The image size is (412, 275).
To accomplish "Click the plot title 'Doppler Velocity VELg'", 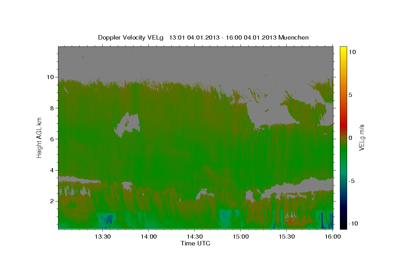I will click(x=131, y=37).
